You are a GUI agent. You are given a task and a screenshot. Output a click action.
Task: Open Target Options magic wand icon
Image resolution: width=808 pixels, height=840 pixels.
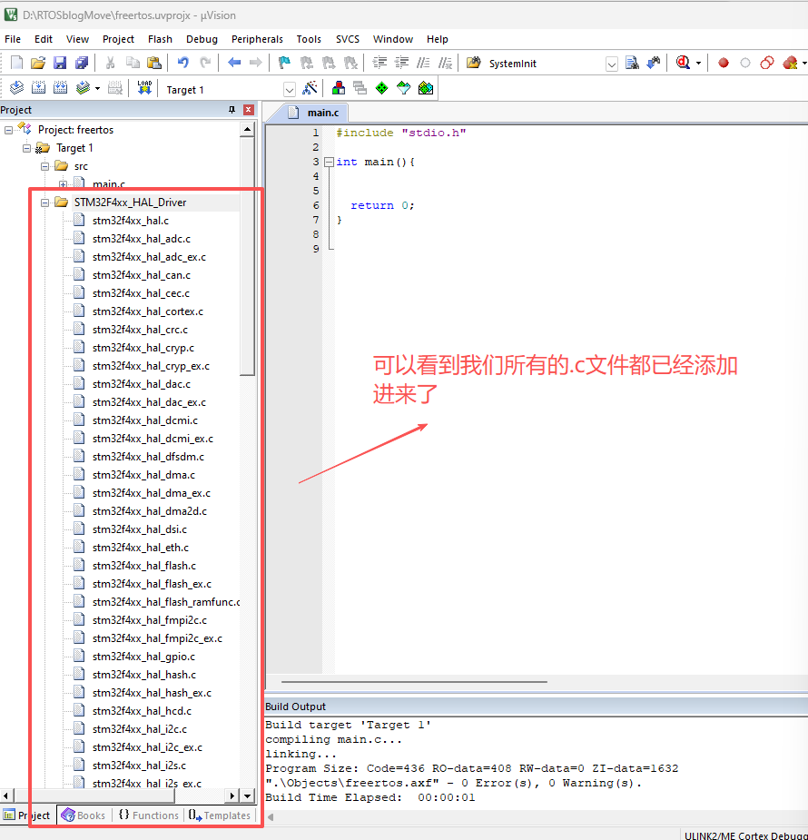click(x=310, y=88)
